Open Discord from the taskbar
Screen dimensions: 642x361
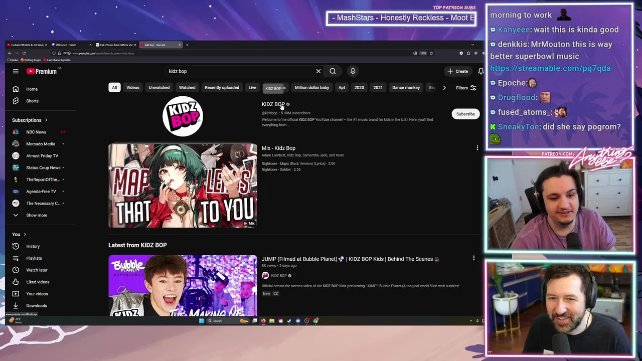298,321
